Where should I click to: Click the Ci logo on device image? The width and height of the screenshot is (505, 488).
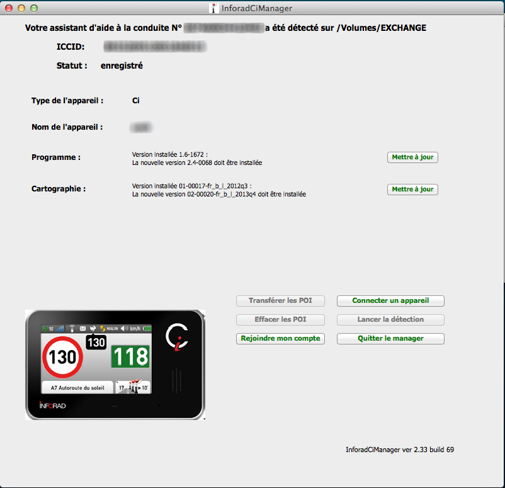[177, 337]
